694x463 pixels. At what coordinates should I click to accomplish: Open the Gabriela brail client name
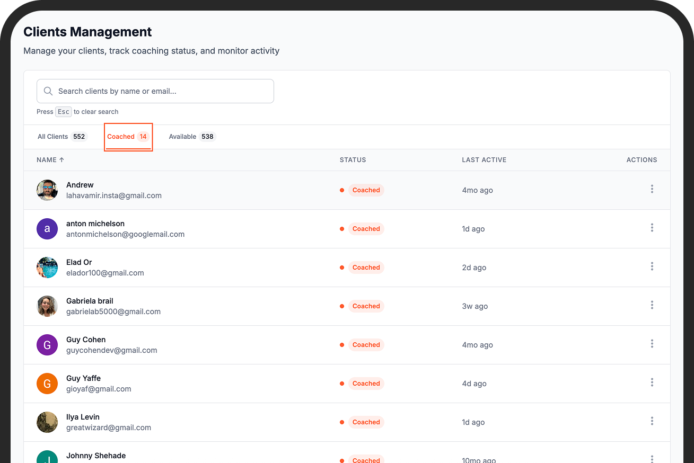point(90,301)
